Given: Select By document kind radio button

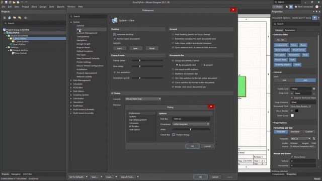Looking at the screenshot, I should (x=177, y=65).
